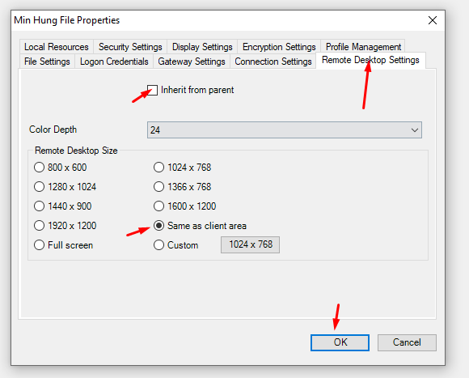Toggle the Inherit from parent checkbox
Screen dimensions: 469x378
point(152,90)
